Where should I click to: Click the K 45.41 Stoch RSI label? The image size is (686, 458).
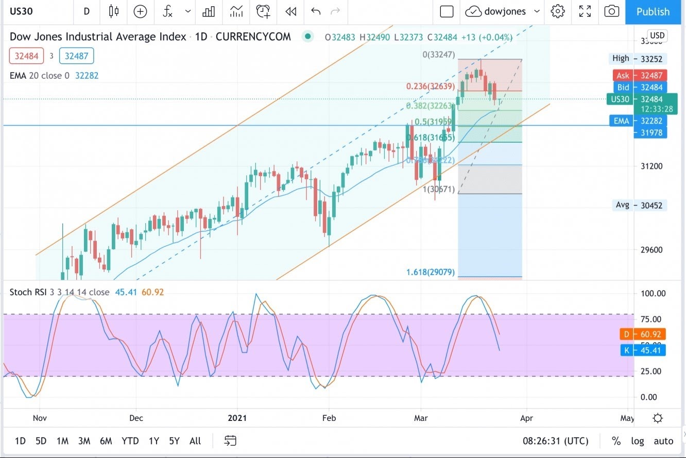(x=643, y=350)
